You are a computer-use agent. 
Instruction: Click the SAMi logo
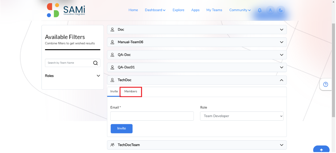point(66,10)
